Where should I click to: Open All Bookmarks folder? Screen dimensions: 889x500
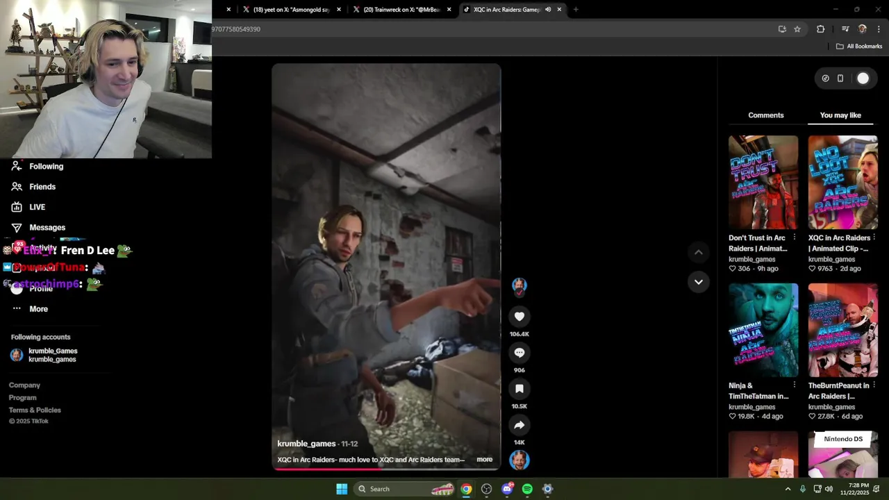[x=859, y=47]
